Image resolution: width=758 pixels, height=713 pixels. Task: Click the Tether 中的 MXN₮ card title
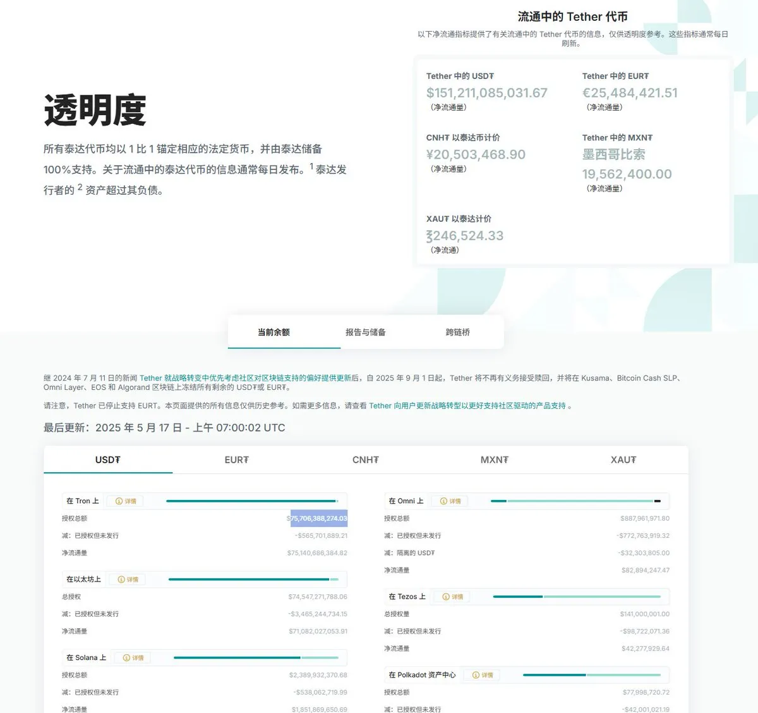click(617, 138)
